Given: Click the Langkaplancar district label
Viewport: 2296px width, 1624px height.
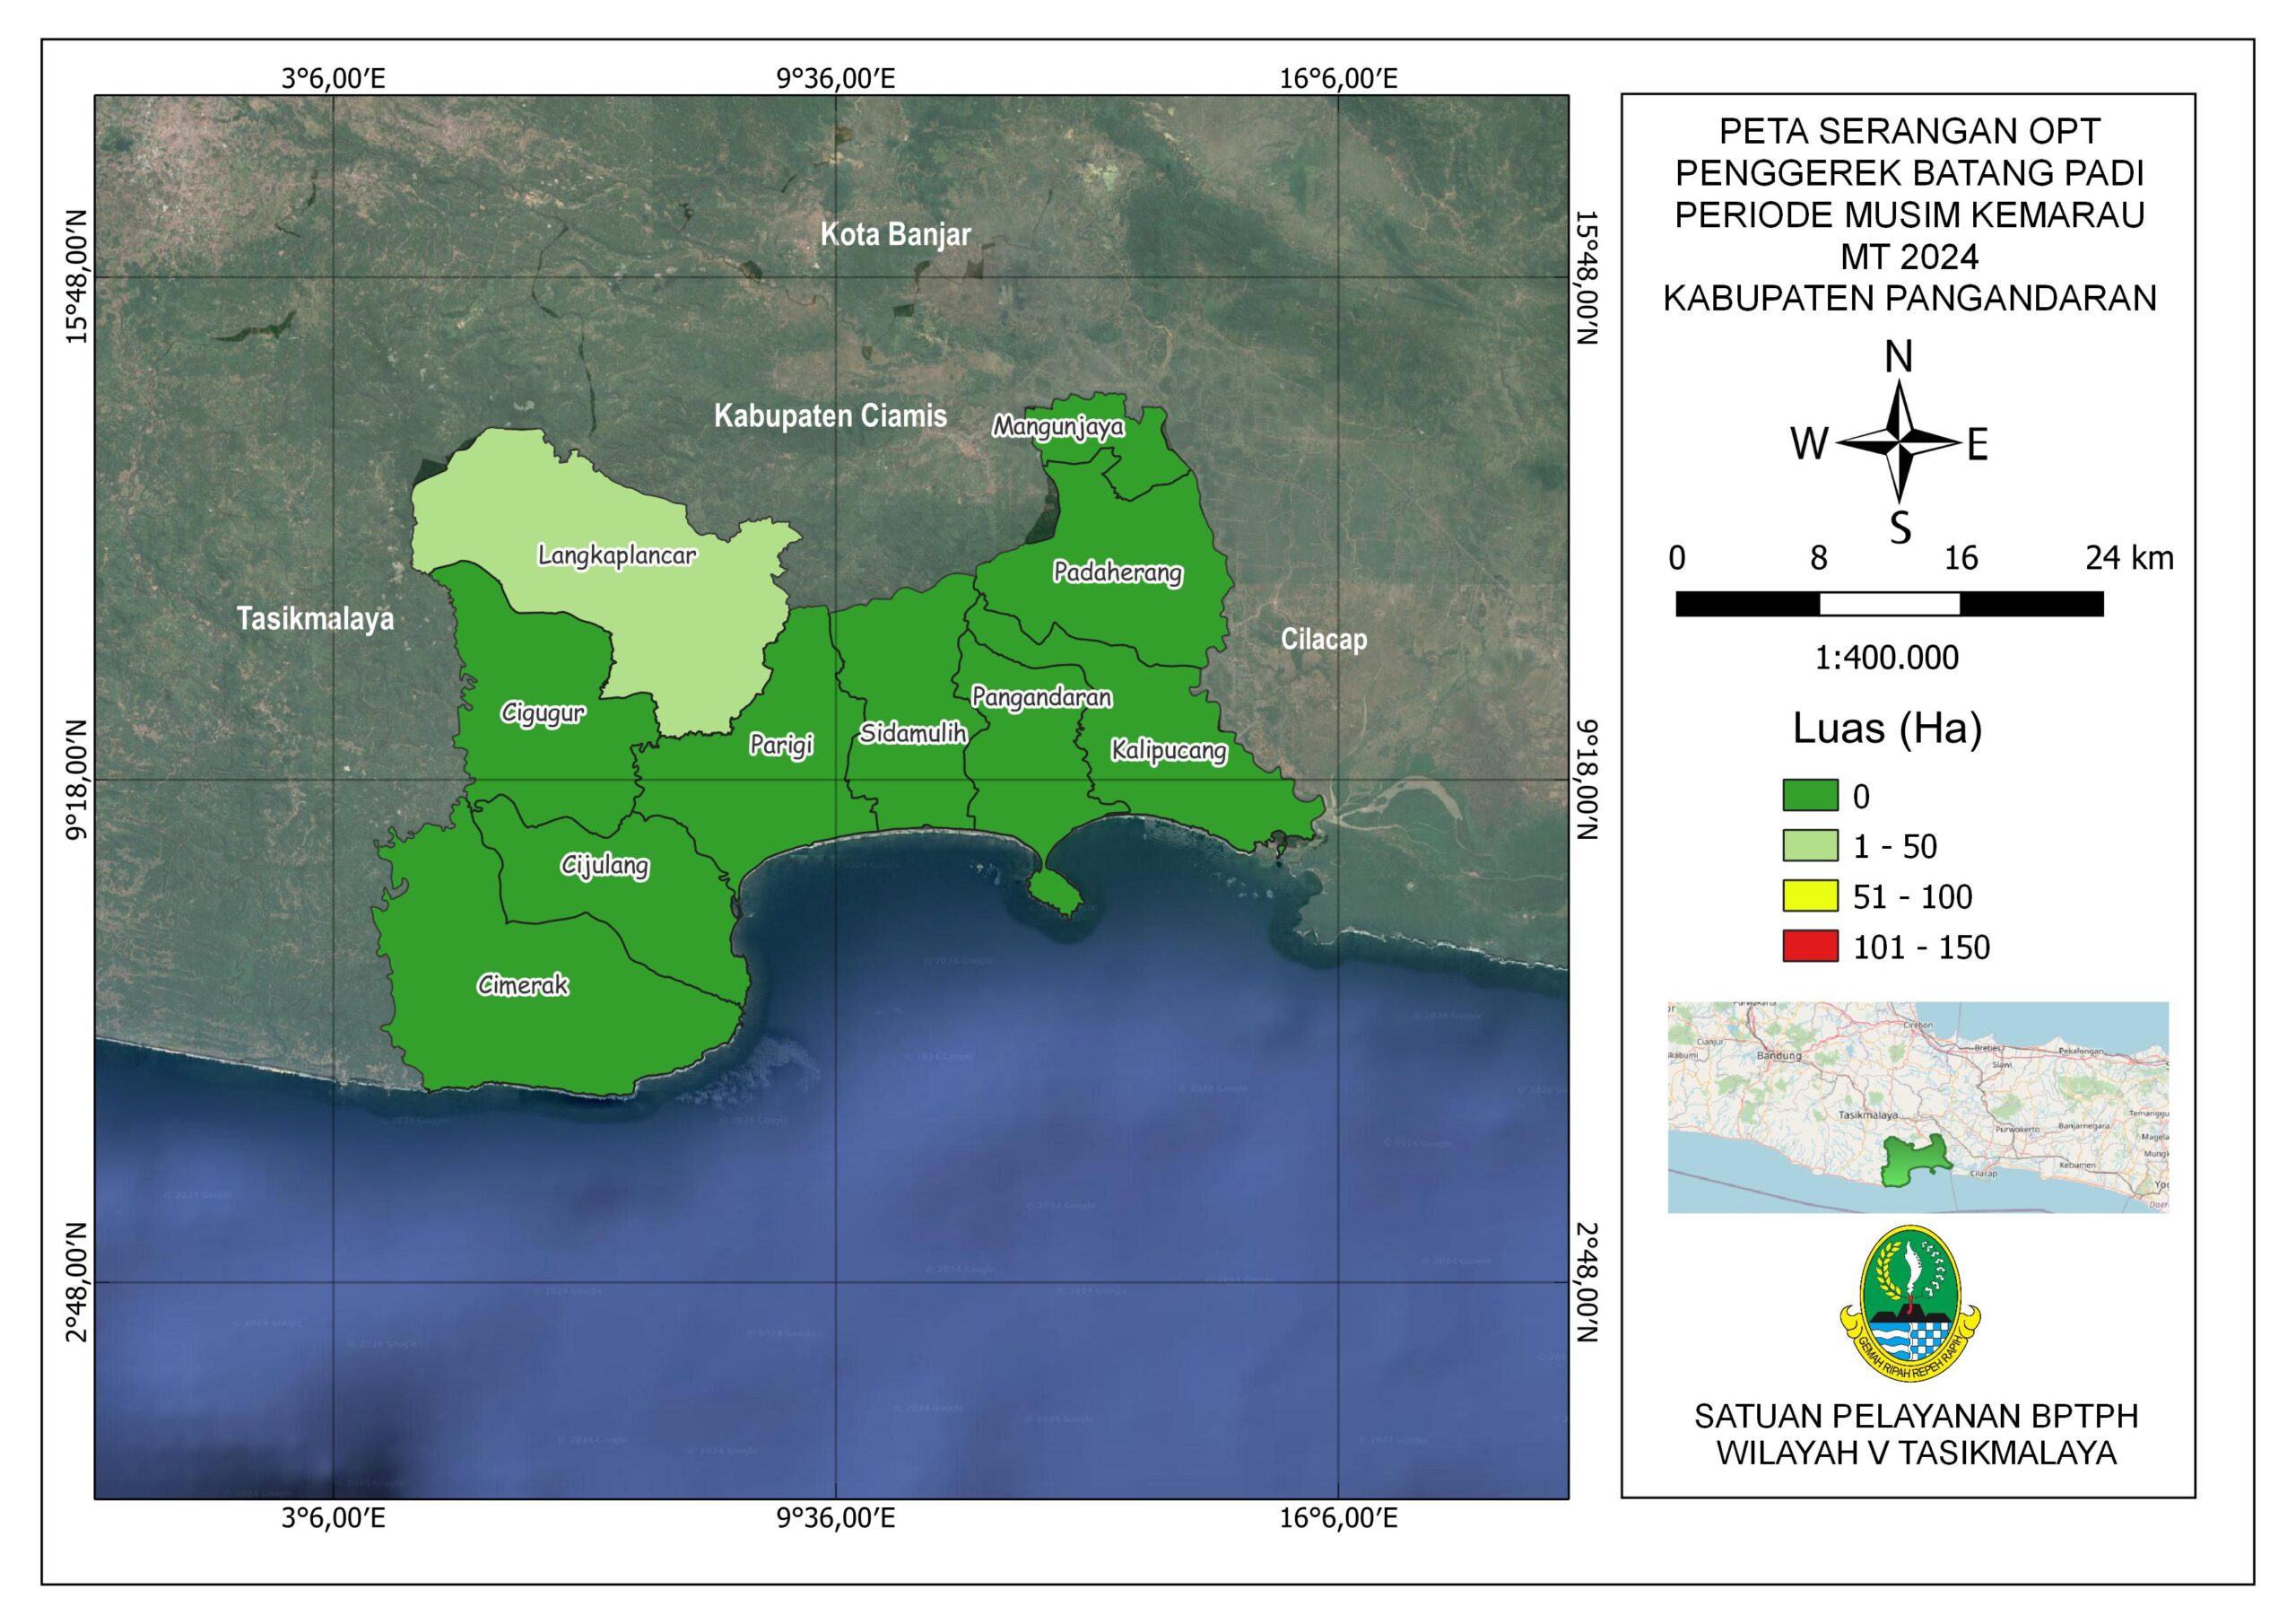Looking at the screenshot, I should pos(616,555).
